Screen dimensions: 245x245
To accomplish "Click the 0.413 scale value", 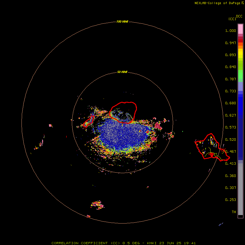I will 231,164.
